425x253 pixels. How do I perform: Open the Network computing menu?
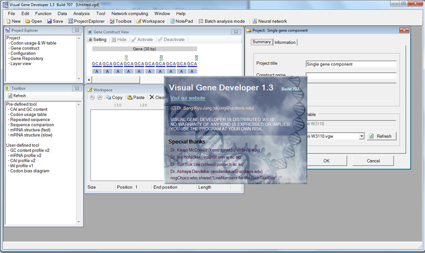[130, 14]
